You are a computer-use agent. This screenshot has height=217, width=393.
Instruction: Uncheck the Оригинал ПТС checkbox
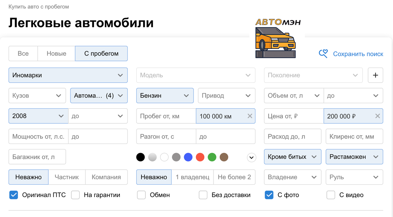[14, 195]
